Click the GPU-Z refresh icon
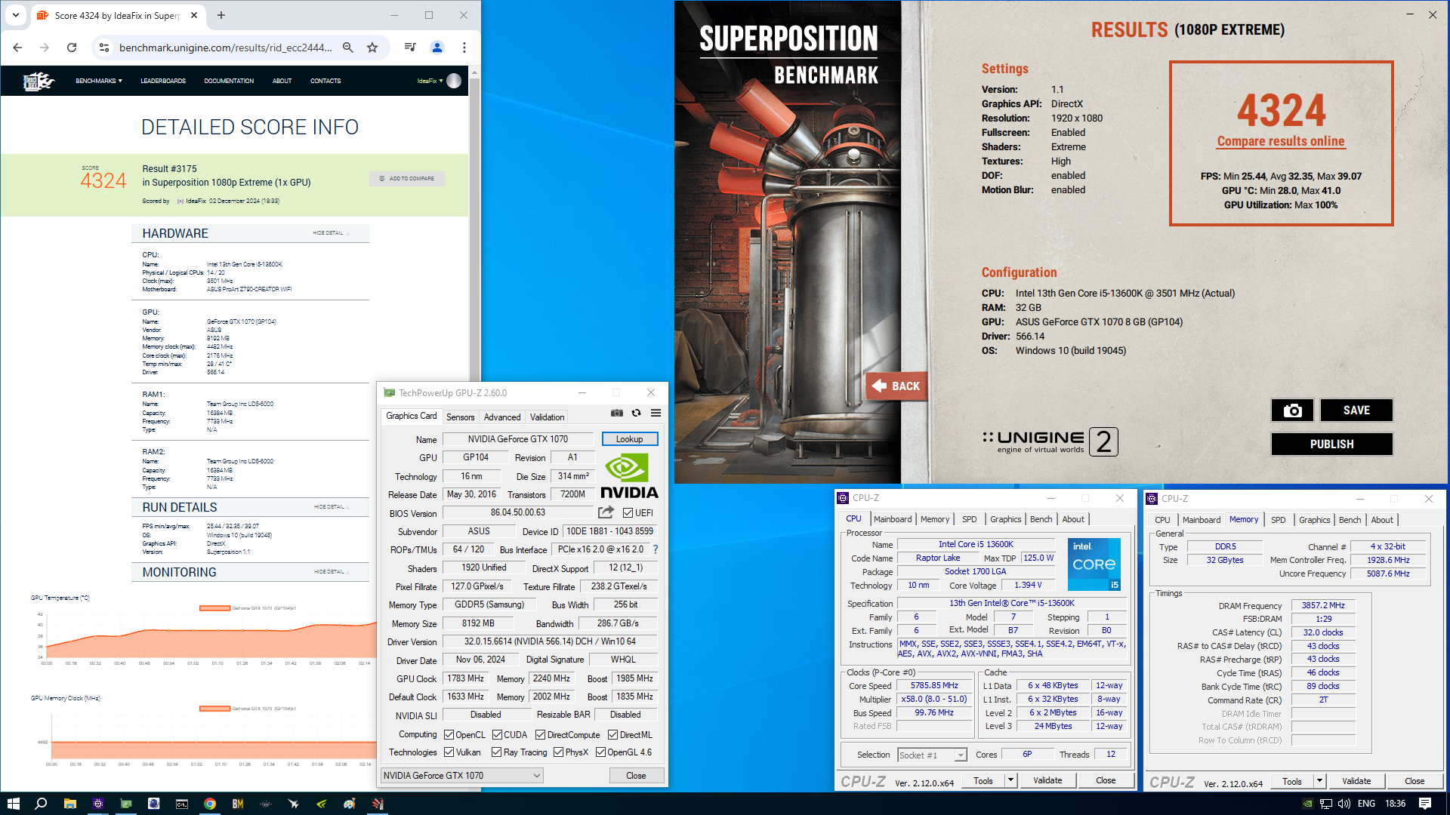The height and width of the screenshot is (815, 1450). pos(637,414)
